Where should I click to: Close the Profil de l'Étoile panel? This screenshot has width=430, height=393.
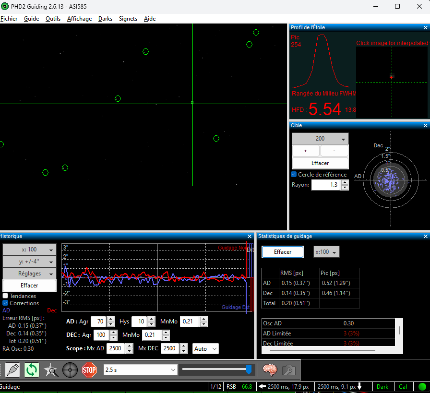pyautogui.click(x=425, y=27)
